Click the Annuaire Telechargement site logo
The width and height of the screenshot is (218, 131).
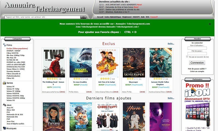click(x=44, y=7)
